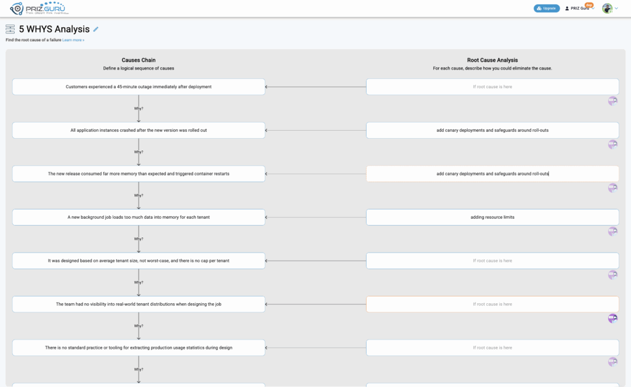The height and width of the screenshot is (387, 631).
Task: Open comment bubble for memory consumption row
Action: 613,187
